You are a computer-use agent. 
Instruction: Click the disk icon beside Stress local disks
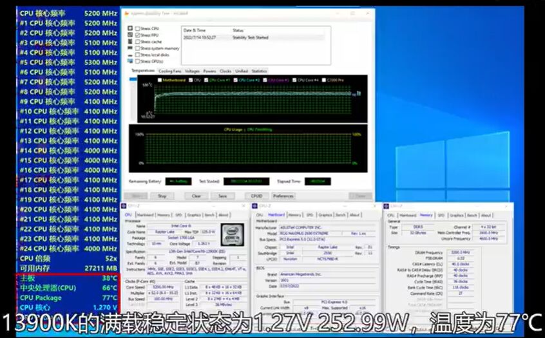pos(130,55)
